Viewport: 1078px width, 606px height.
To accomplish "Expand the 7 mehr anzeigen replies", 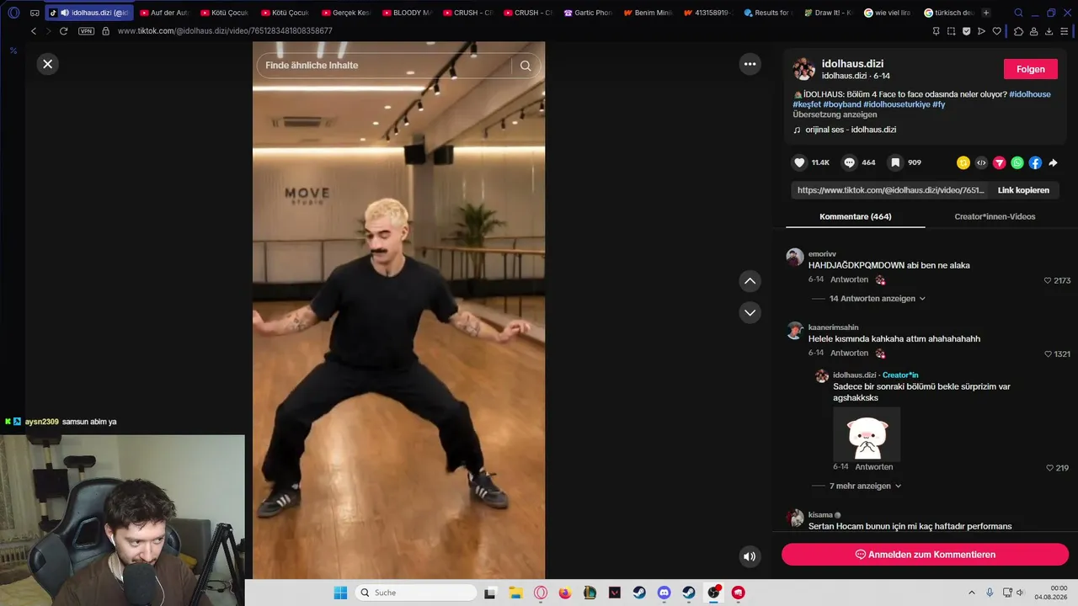I will (x=865, y=486).
